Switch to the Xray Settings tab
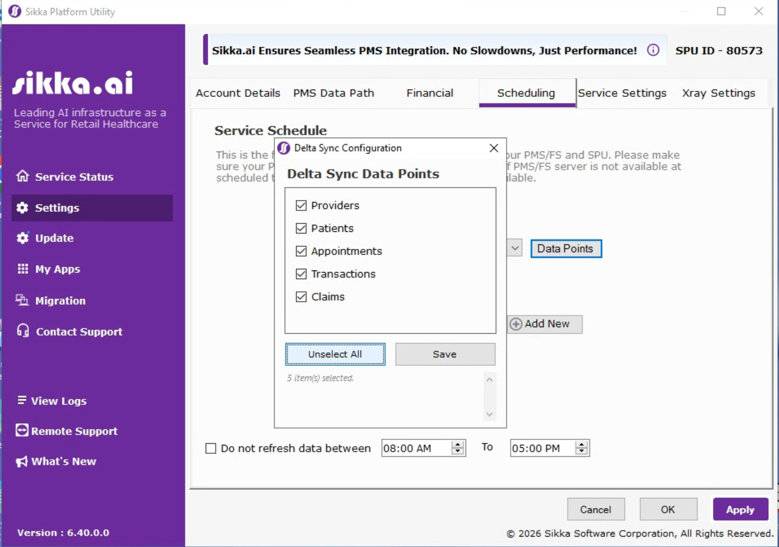The image size is (779, 547). point(718,93)
